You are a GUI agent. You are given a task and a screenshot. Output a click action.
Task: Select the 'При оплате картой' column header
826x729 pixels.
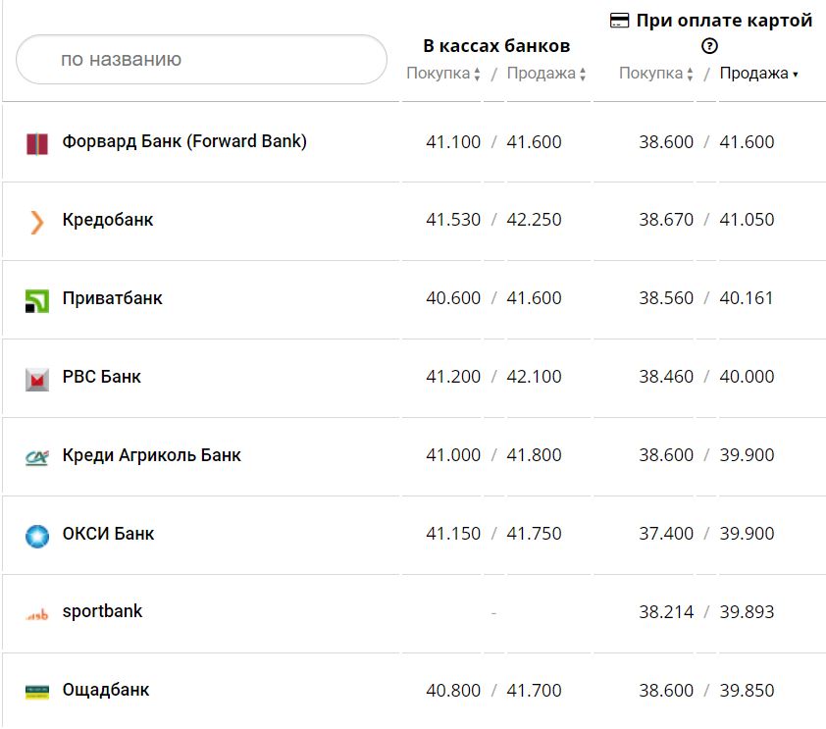point(724,21)
